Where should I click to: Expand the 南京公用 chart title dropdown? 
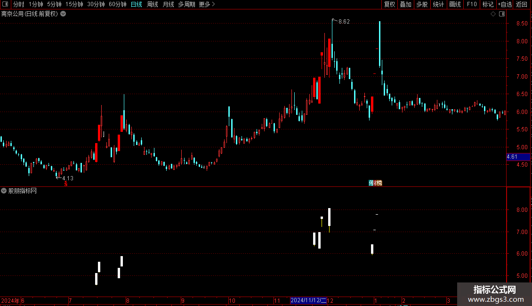(63, 14)
